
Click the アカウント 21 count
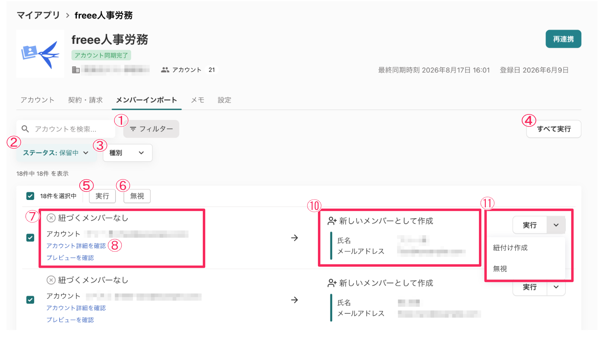pos(190,70)
